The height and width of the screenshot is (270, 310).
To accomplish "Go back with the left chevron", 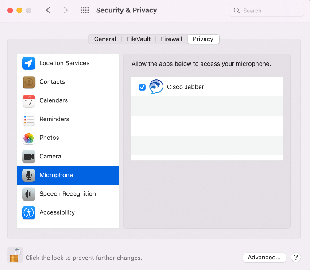I will click(48, 10).
